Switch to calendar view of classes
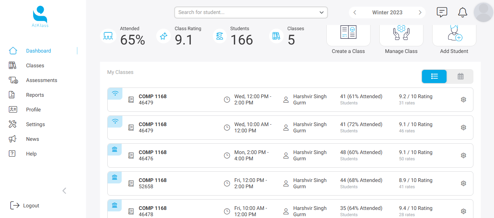Image resolution: width=494 pixels, height=218 pixels. point(460,76)
